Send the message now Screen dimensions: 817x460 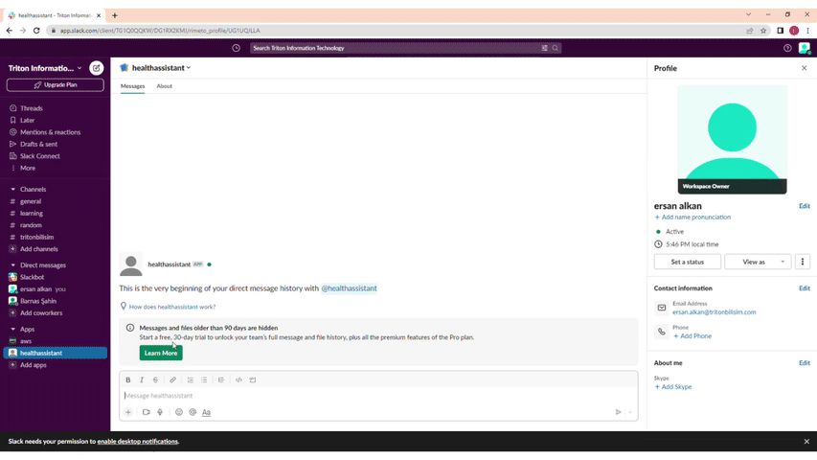(x=618, y=412)
